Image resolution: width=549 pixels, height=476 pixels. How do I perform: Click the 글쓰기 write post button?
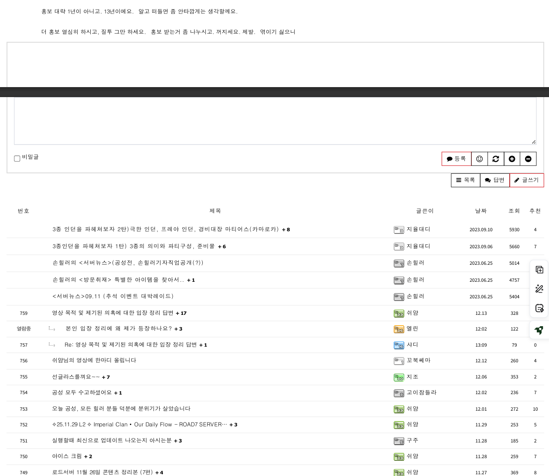click(526, 180)
